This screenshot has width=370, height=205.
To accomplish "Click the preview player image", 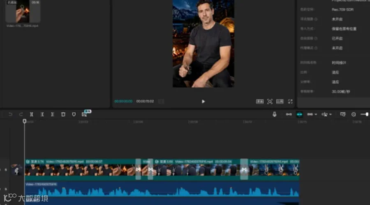I will pos(203,43).
